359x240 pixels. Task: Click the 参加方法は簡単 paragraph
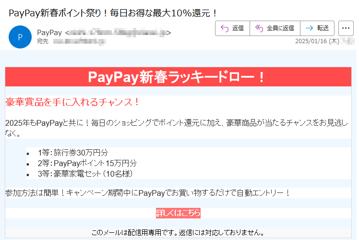coord(147,193)
